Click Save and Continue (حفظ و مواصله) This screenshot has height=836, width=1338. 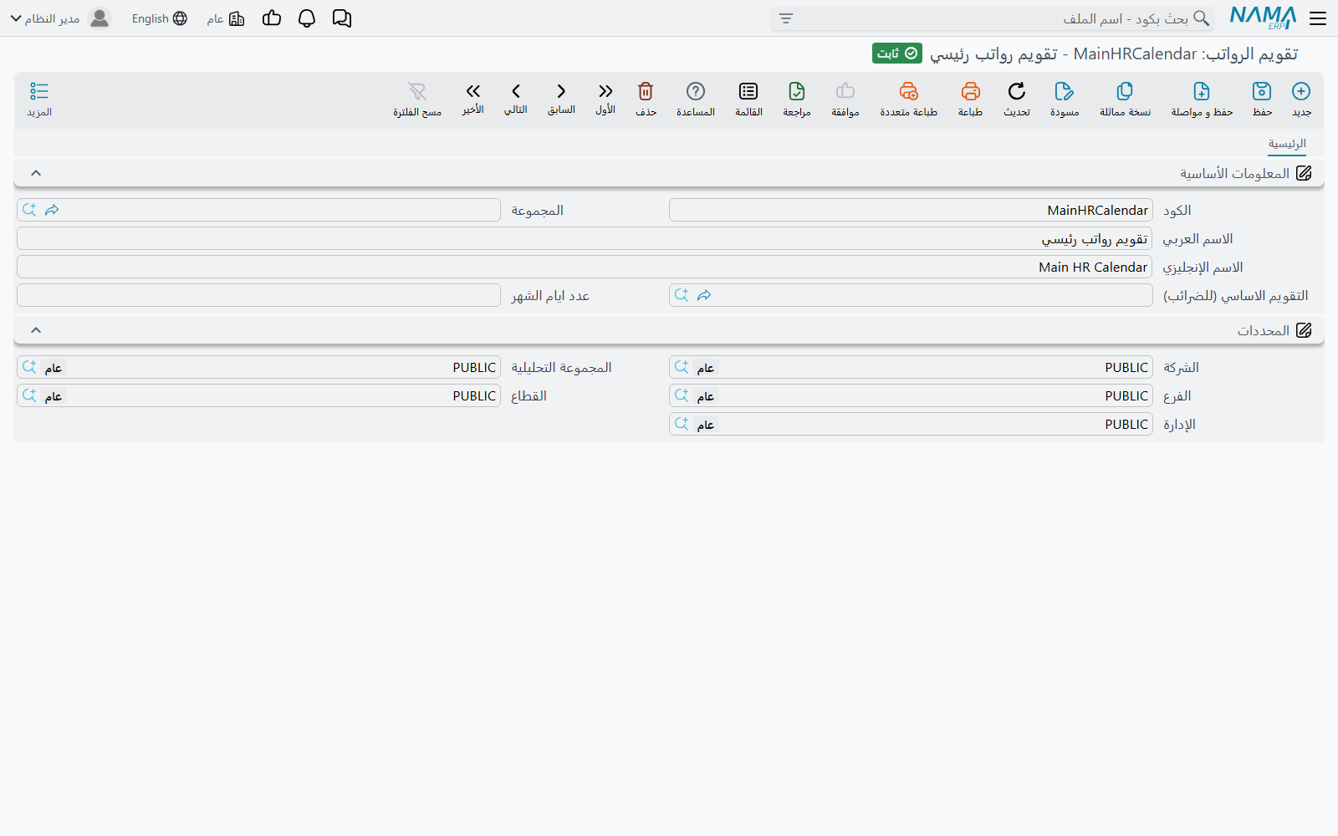click(1202, 91)
